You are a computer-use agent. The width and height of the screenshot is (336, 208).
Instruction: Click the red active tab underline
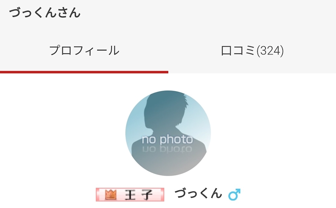(84, 72)
